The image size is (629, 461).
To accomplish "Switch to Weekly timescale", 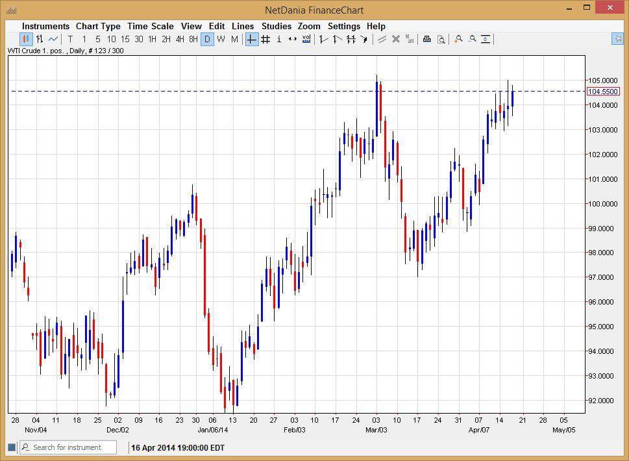I will click(221, 39).
